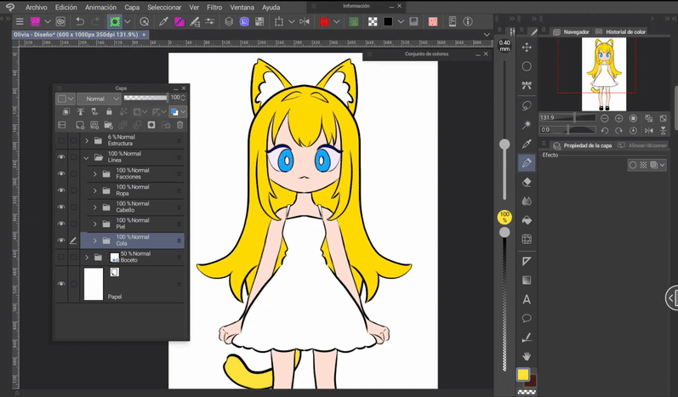This screenshot has width=678, height=397.
Task: Collapse the Línea folder
Action: [x=86, y=157]
